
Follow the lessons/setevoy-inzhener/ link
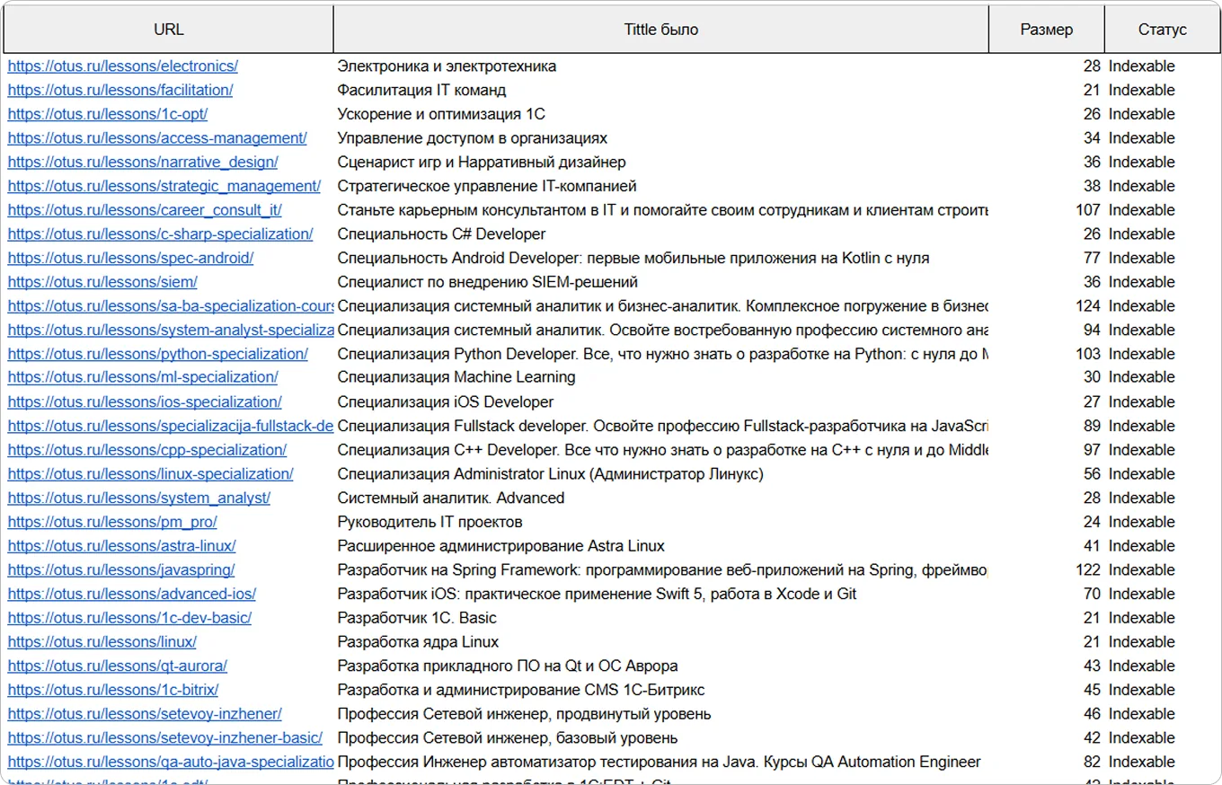145,714
